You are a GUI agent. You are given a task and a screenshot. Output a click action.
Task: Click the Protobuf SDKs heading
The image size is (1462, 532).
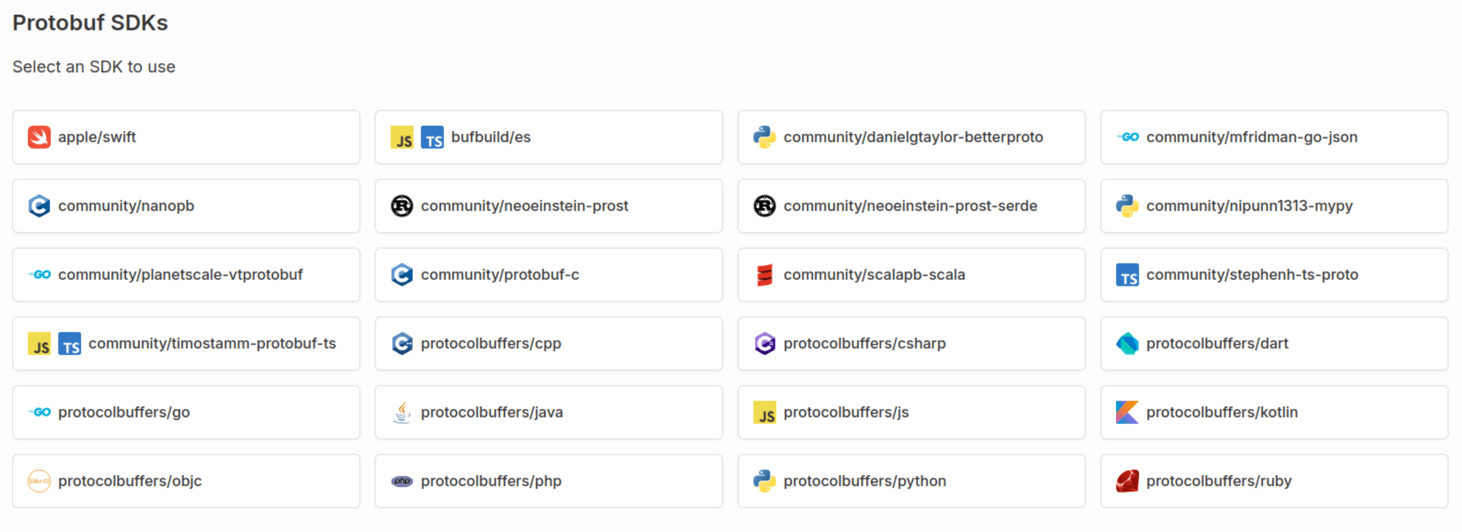tap(90, 23)
